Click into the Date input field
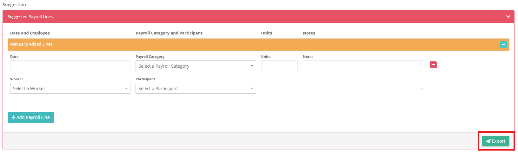 point(70,66)
